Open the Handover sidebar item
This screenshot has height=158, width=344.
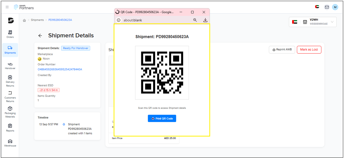pyautogui.click(x=10, y=66)
